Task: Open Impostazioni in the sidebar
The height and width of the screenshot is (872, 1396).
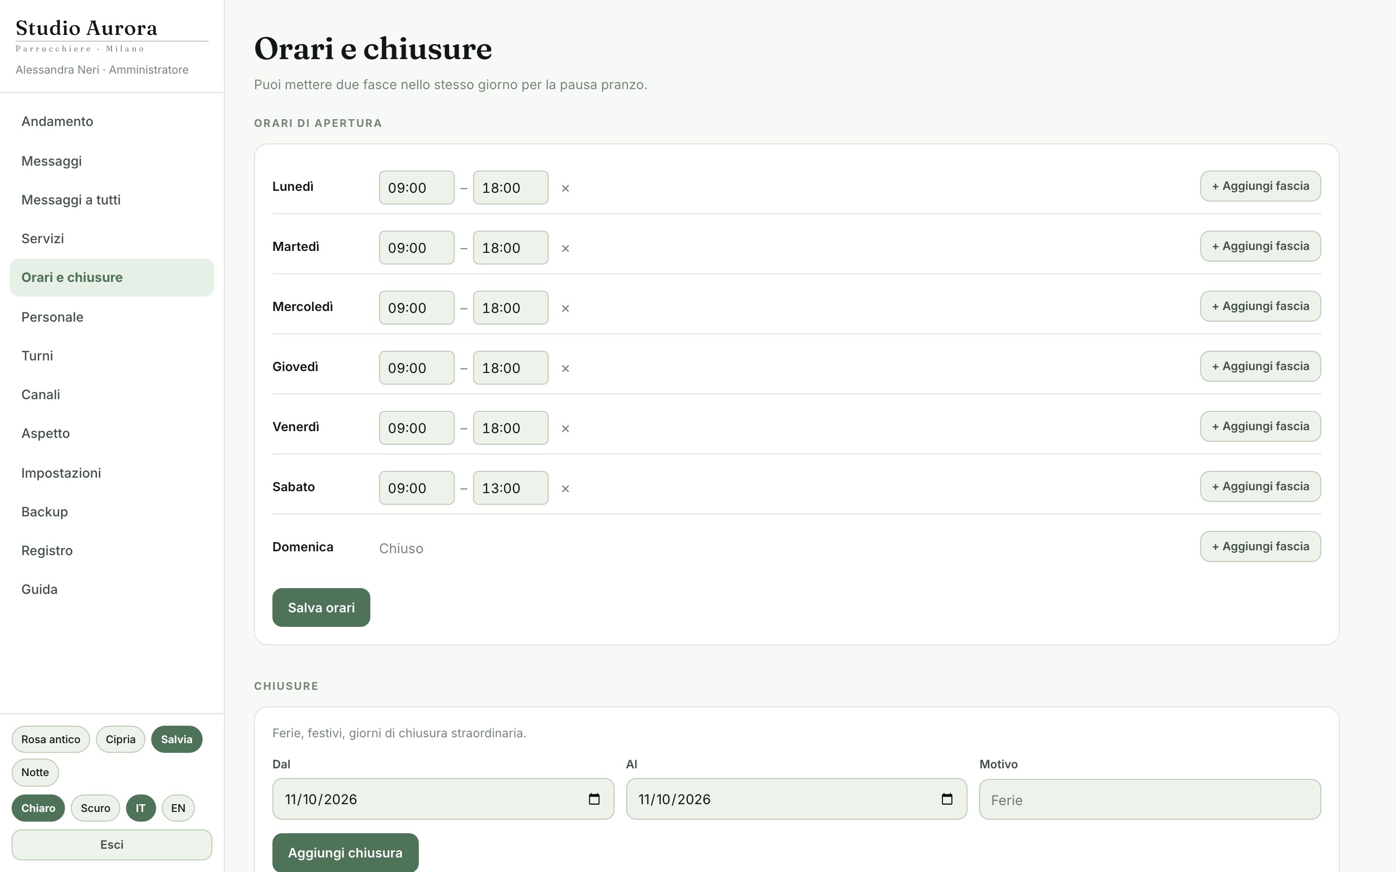Action: click(x=112, y=473)
